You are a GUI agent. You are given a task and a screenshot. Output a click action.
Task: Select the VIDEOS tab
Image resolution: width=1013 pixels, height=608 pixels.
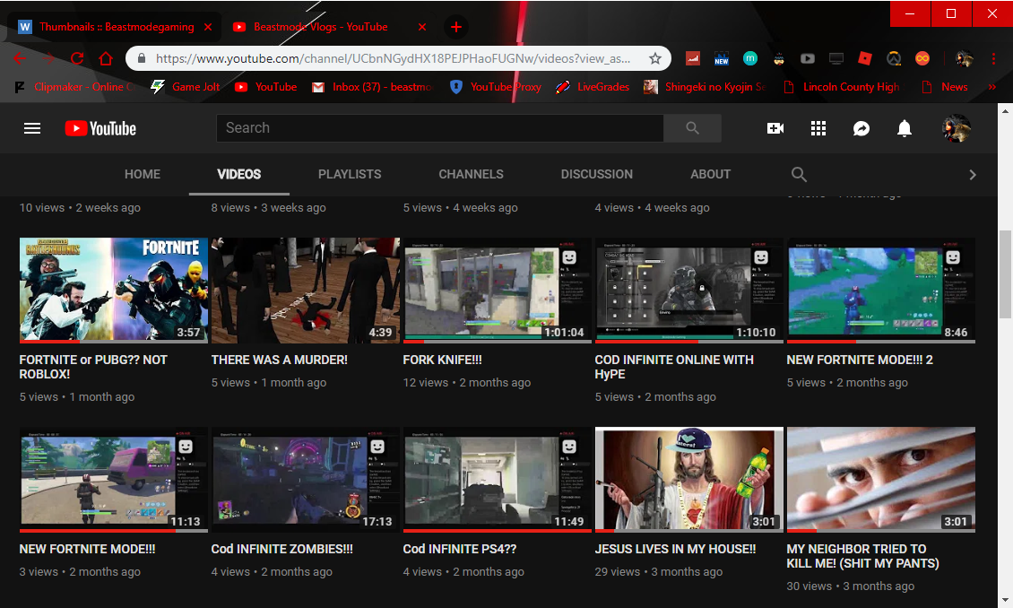point(239,174)
